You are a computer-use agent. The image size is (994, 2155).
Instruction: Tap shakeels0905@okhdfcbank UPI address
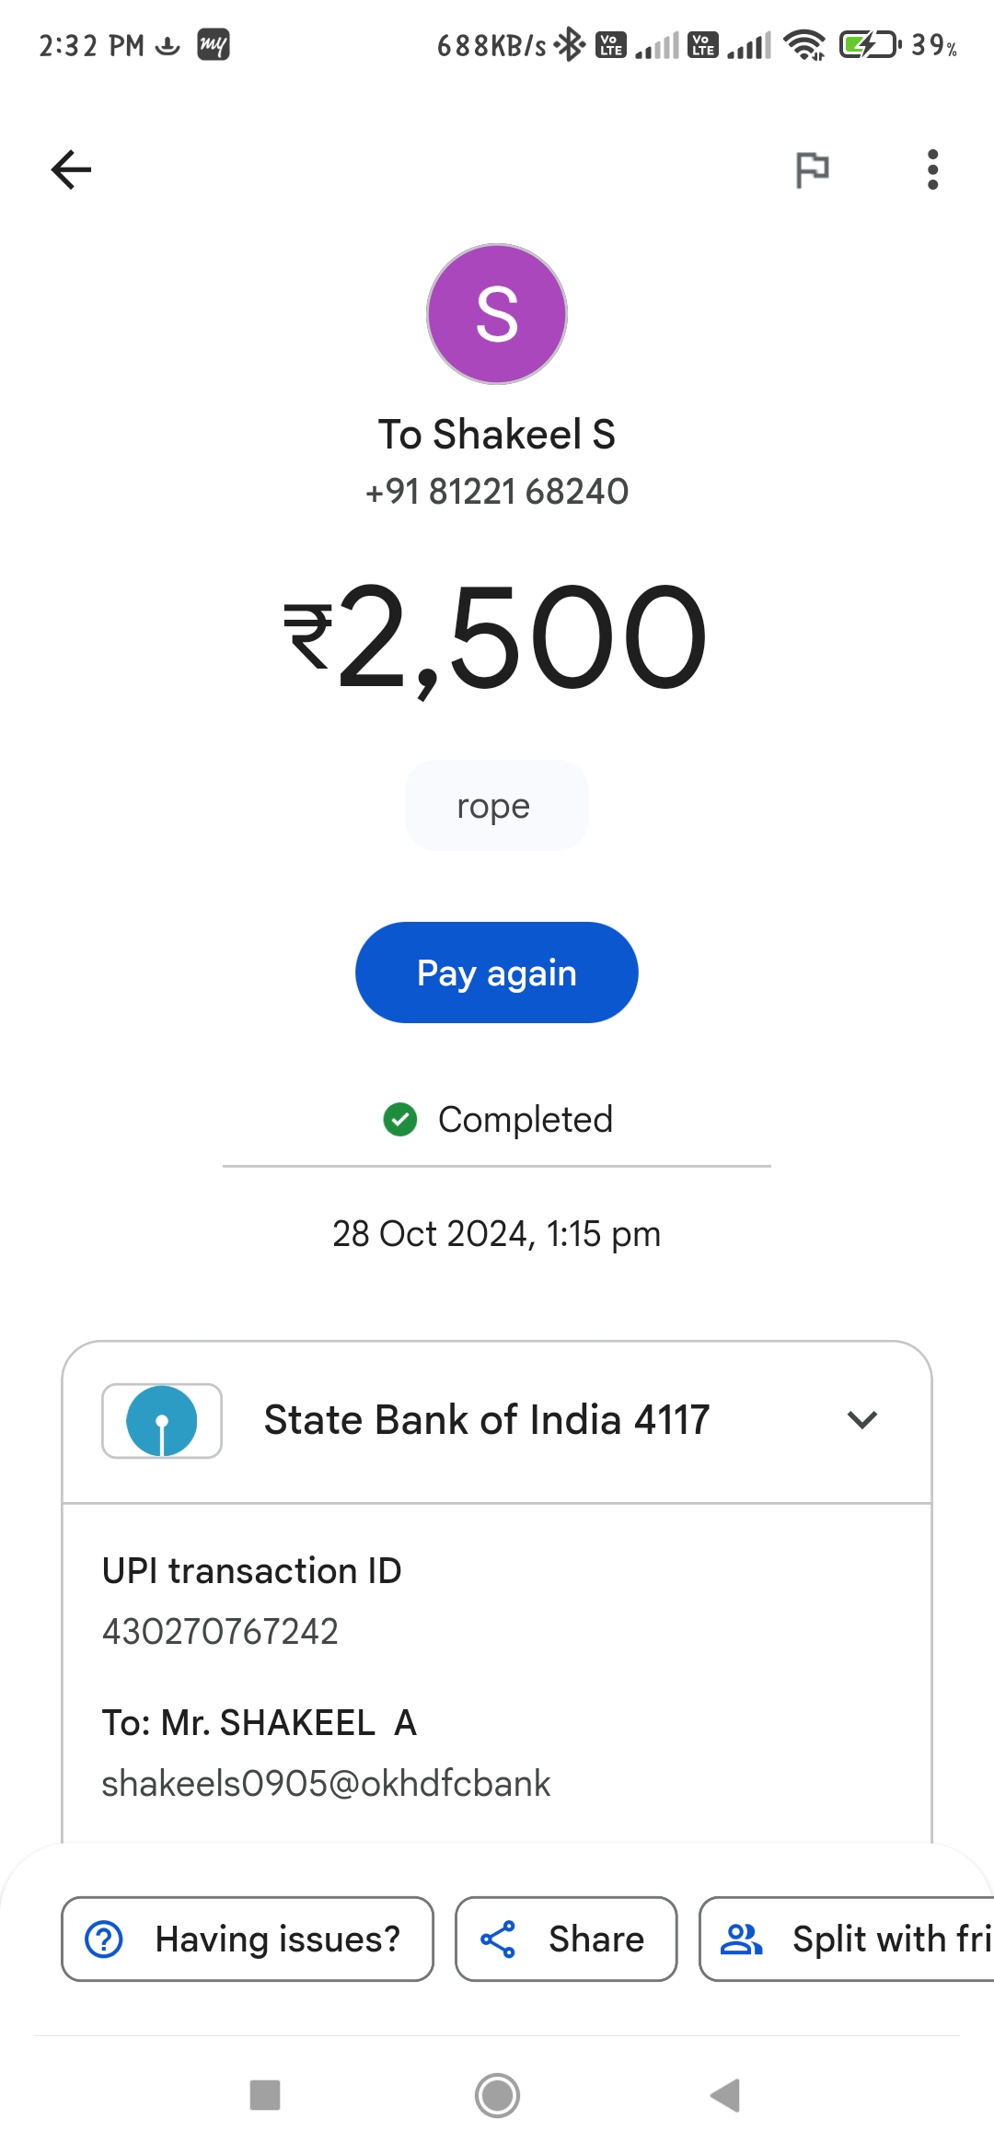click(326, 1784)
